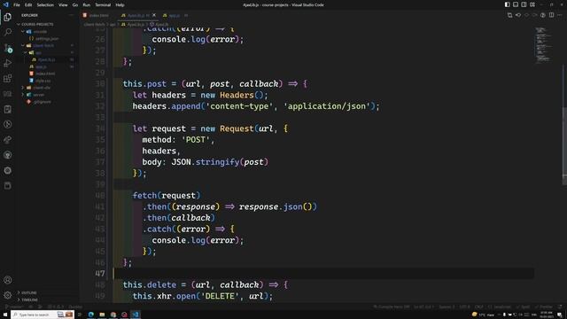Toggle the Primary Side Bar layout button
Screen dimensions: 567x319
pyautogui.click(x=508, y=4)
